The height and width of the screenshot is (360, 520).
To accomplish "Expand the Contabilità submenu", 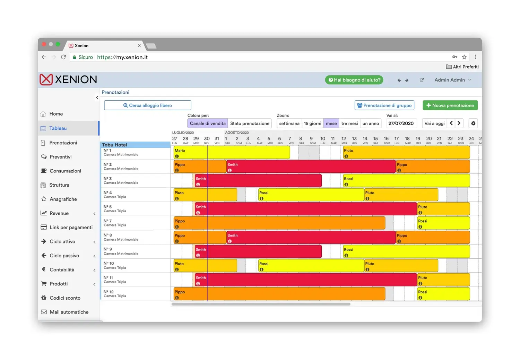I will (94, 270).
